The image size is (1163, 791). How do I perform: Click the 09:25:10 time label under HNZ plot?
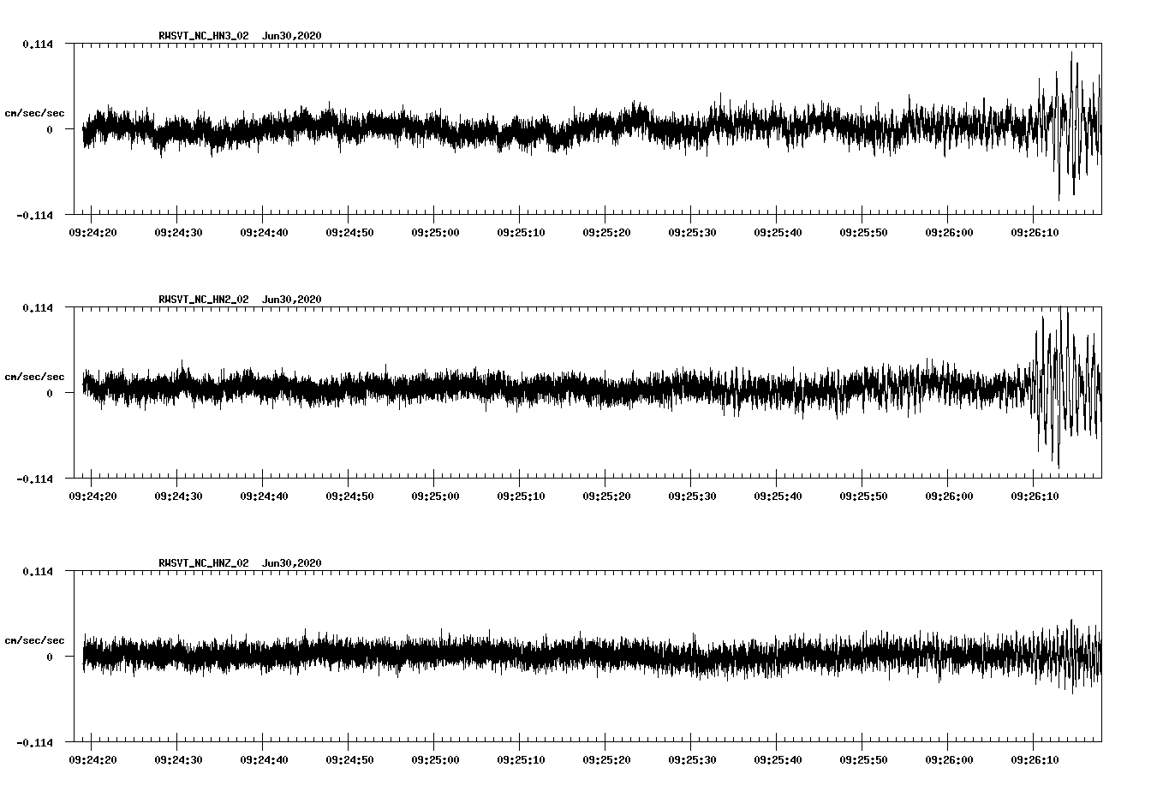tap(521, 759)
